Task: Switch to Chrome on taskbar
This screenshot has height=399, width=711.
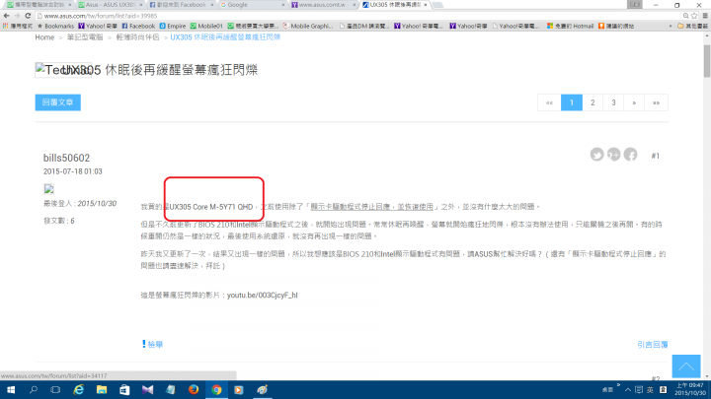Action: pyautogui.click(x=216, y=389)
